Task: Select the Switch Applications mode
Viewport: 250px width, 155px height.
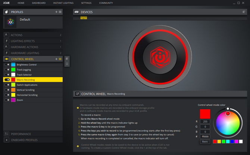Action: tap(33, 85)
